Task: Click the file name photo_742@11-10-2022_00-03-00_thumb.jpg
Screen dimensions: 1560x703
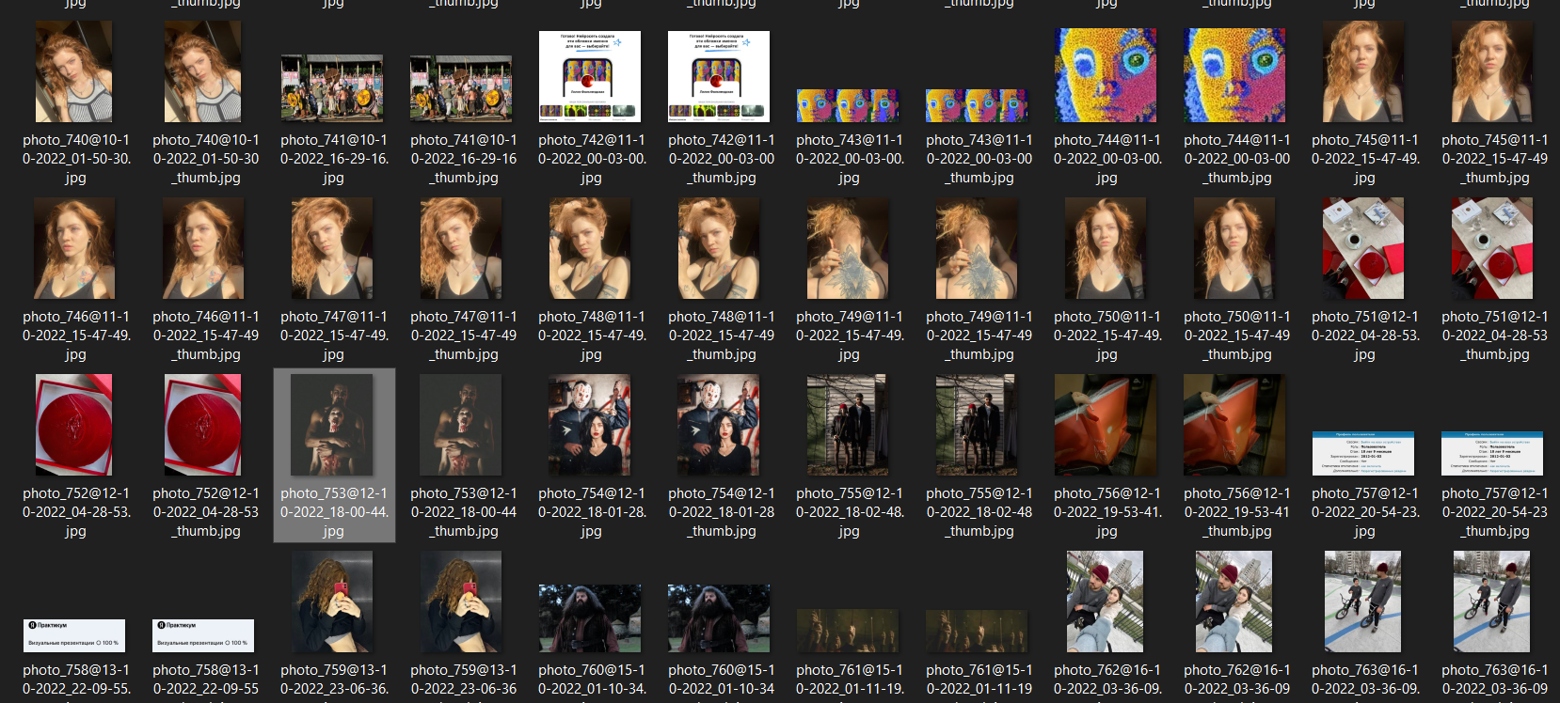Action: 722,159
